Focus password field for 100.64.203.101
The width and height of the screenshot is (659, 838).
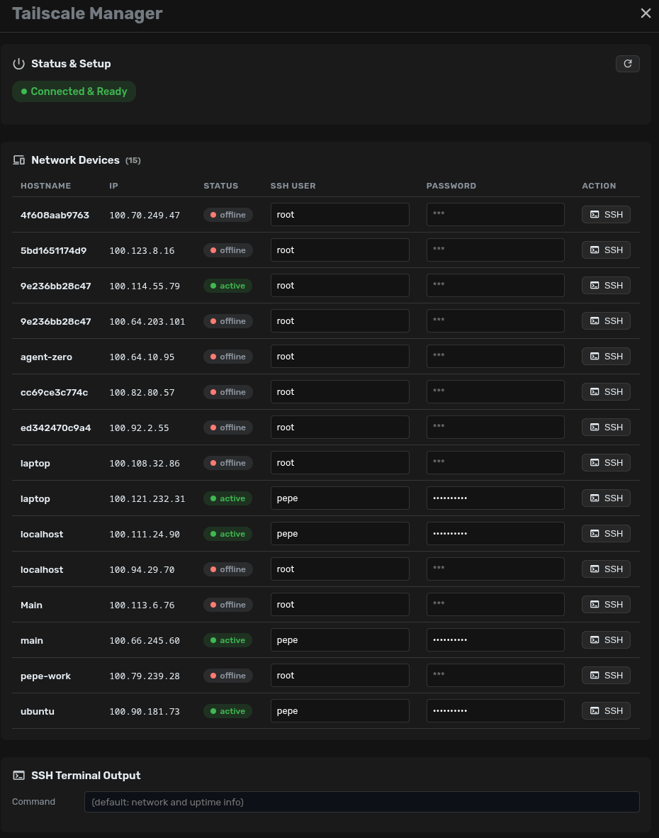coord(495,320)
